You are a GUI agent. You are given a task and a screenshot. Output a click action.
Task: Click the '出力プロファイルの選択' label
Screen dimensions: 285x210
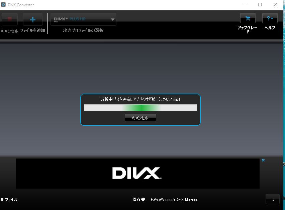tap(83, 30)
